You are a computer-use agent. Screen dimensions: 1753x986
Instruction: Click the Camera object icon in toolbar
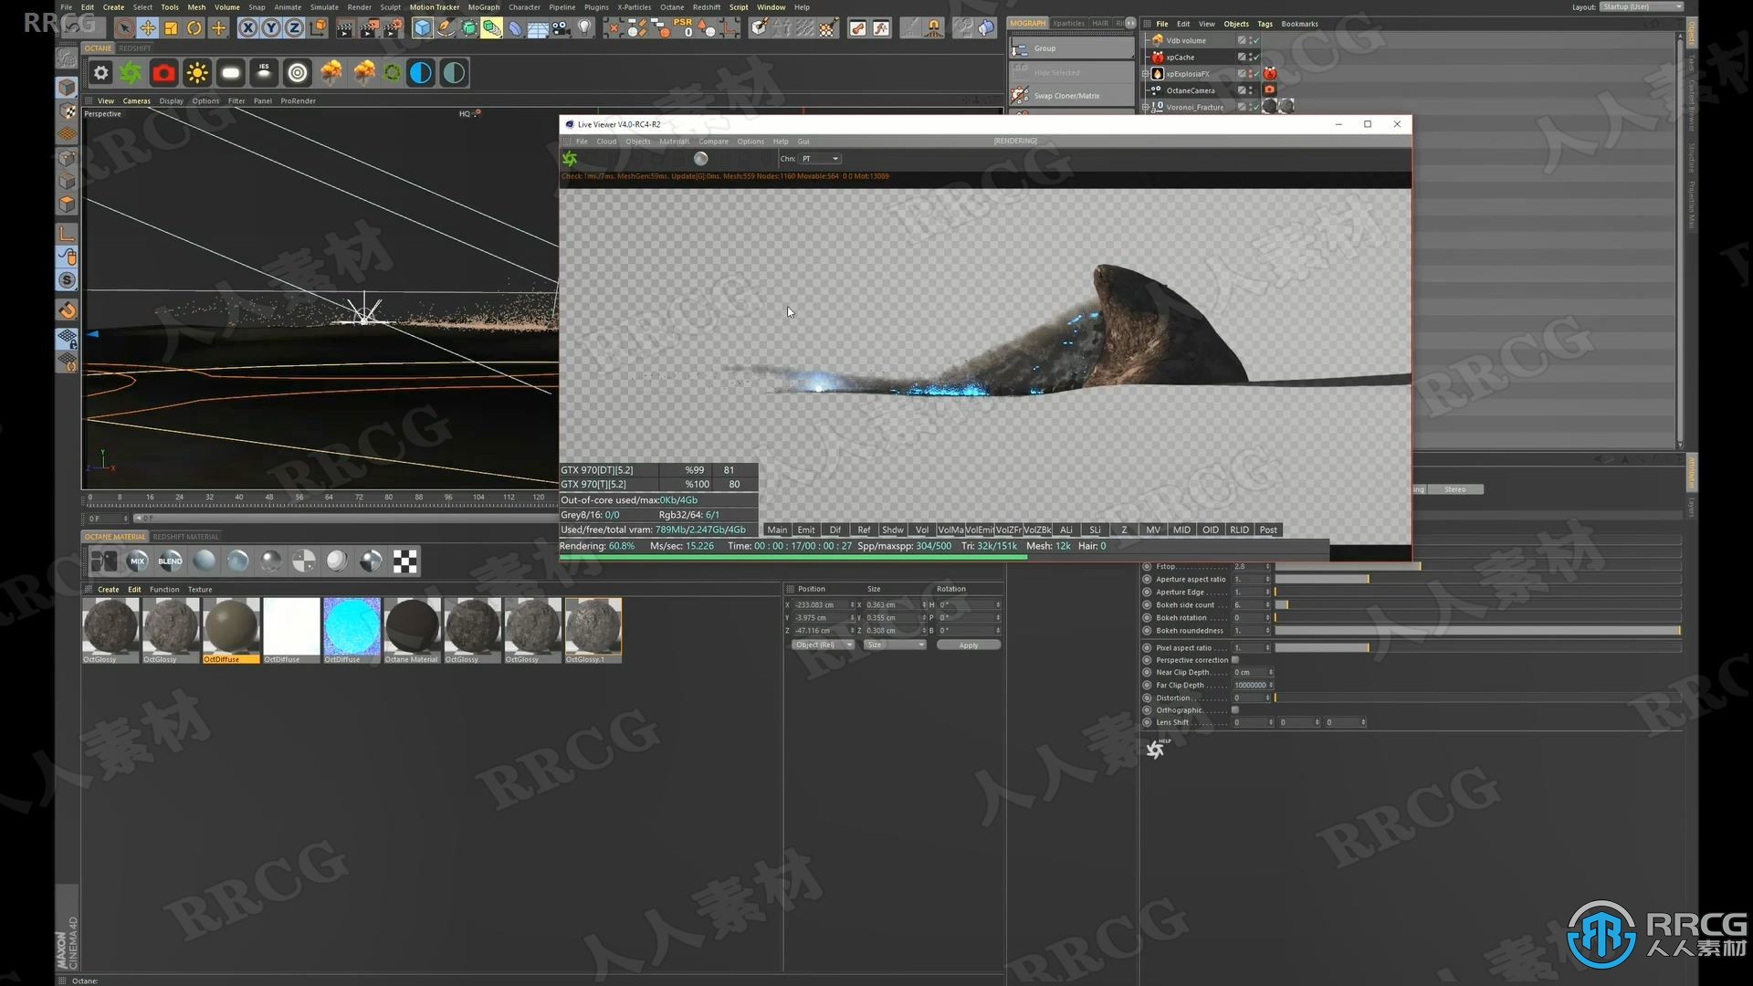(x=562, y=28)
